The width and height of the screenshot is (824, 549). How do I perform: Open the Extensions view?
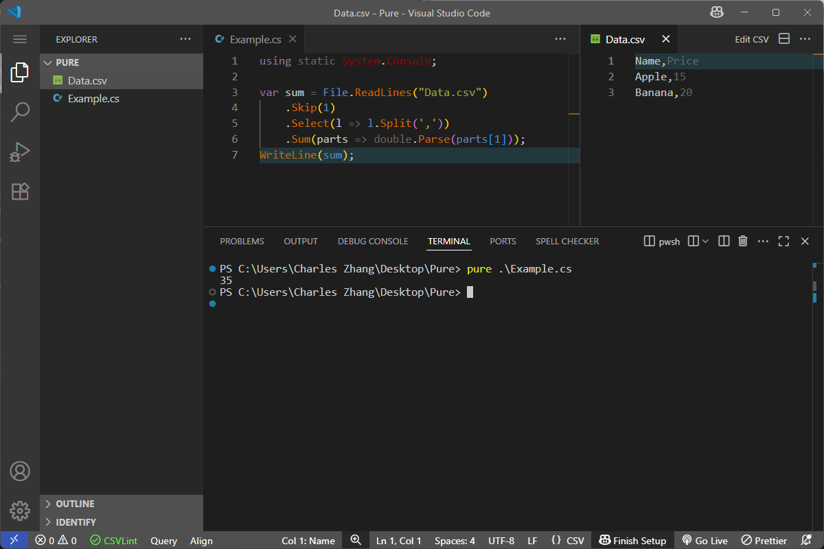[x=20, y=191]
